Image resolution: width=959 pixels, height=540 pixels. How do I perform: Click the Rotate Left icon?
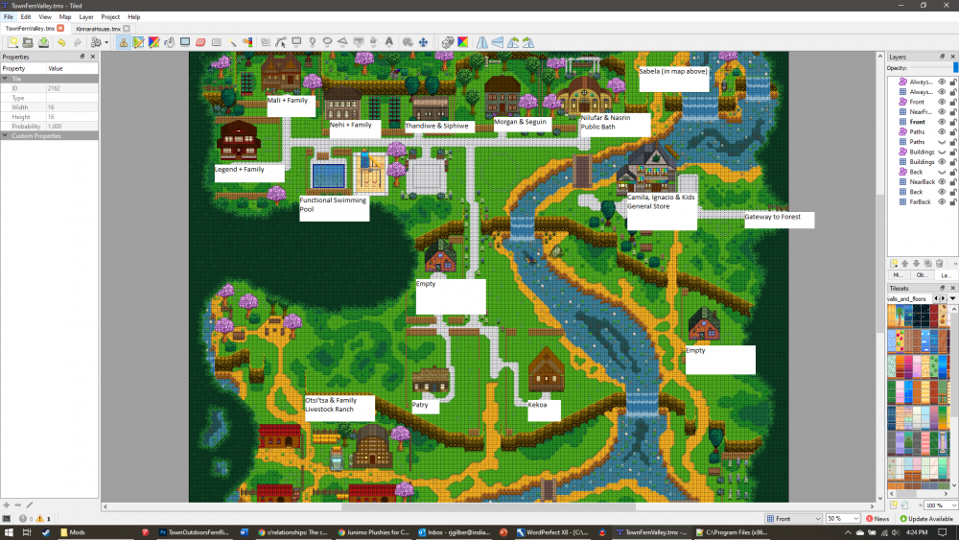click(x=512, y=42)
